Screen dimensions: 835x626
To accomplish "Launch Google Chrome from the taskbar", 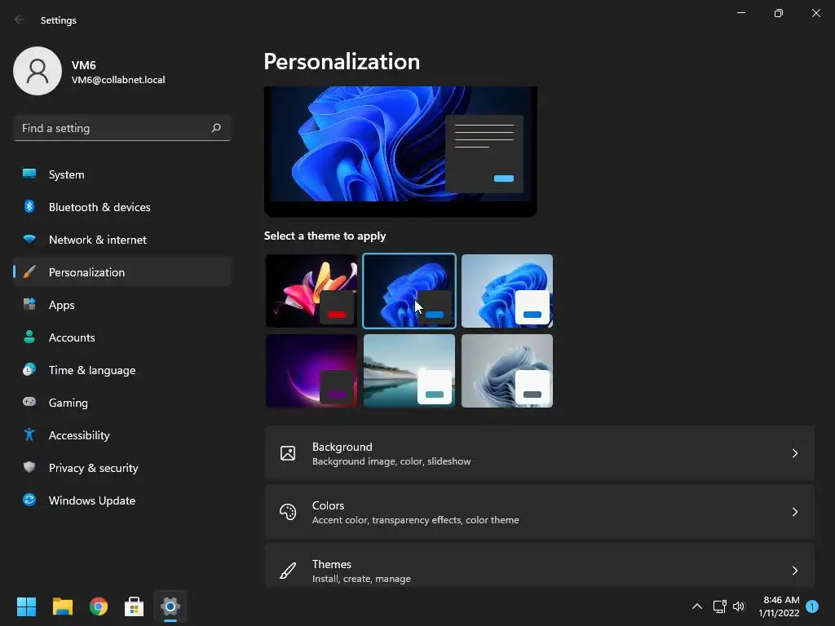I will pos(99,606).
